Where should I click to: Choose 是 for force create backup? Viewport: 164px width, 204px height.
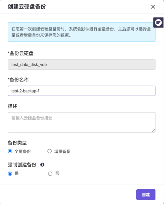click(10, 174)
